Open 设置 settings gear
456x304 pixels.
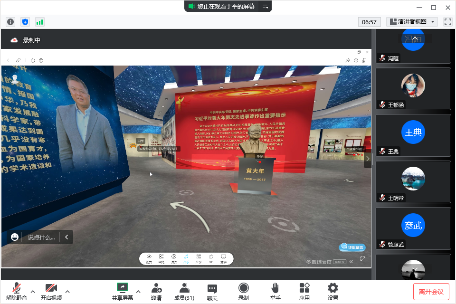pos(333,291)
